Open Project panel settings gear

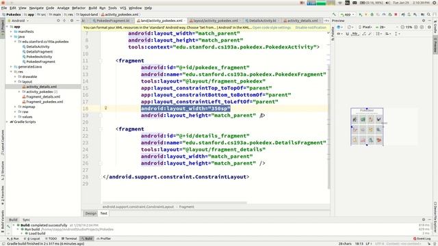[x=71, y=20]
